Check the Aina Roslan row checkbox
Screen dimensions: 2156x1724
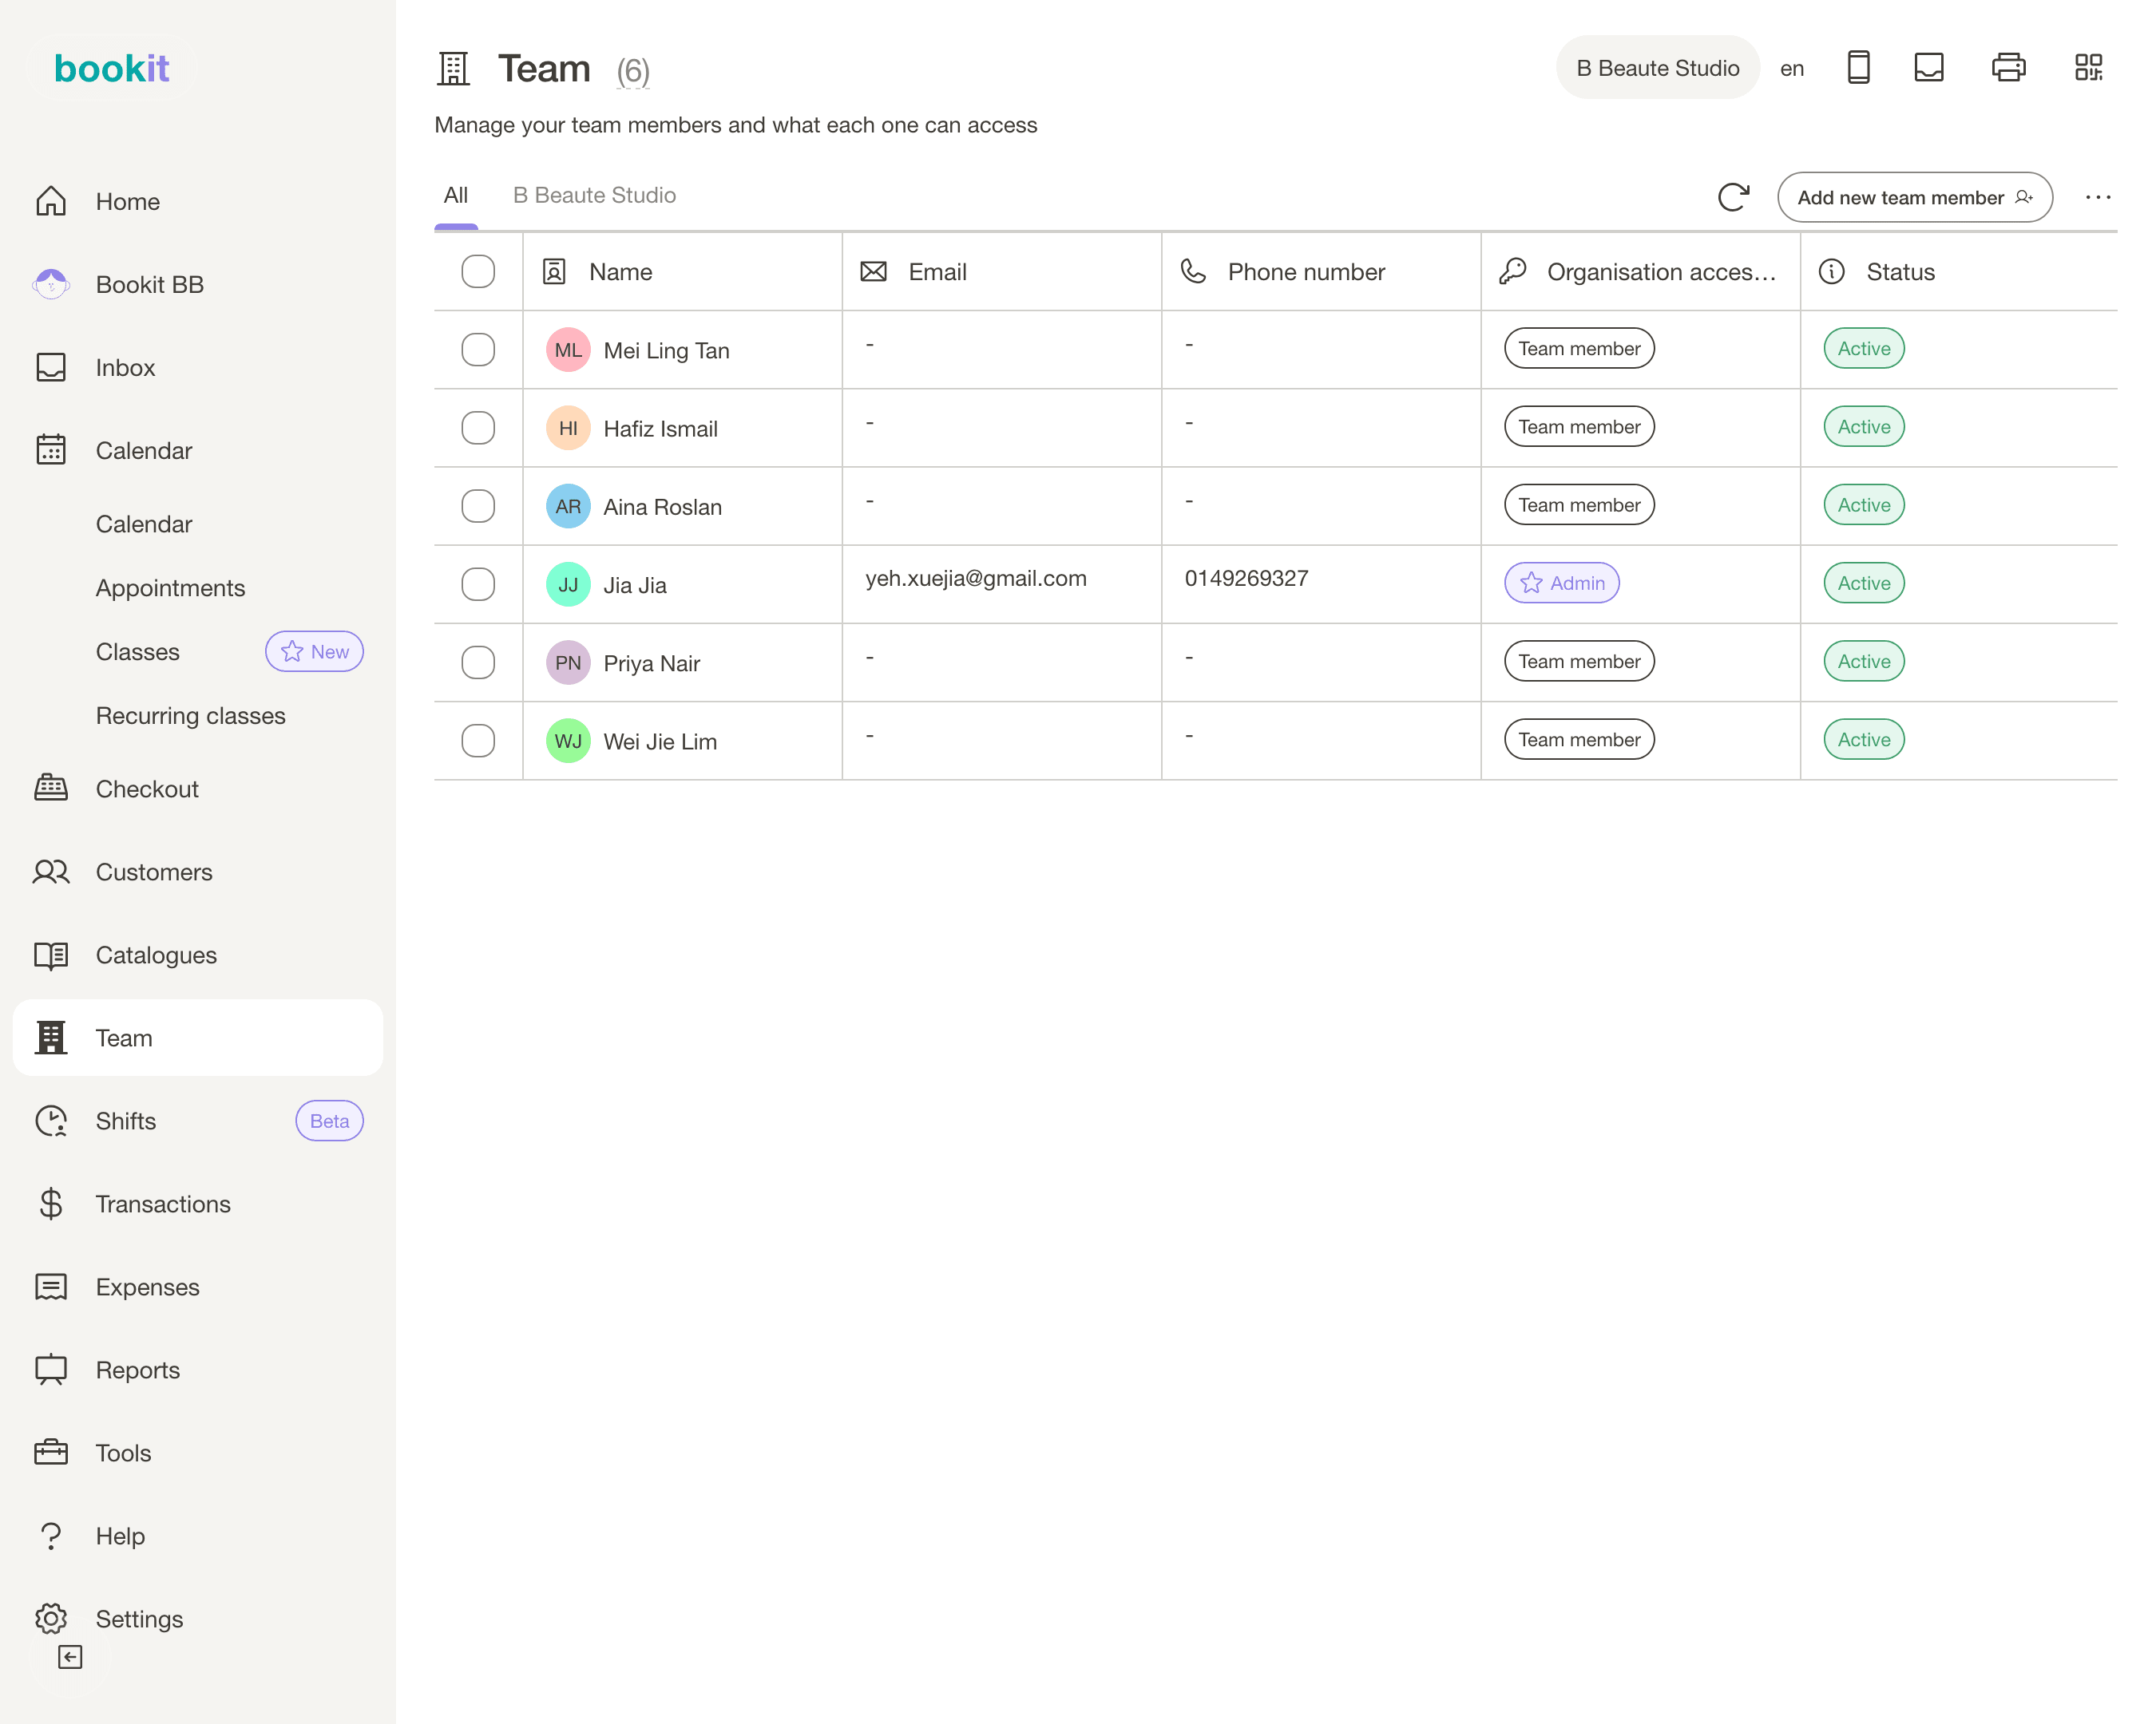coord(478,506)
